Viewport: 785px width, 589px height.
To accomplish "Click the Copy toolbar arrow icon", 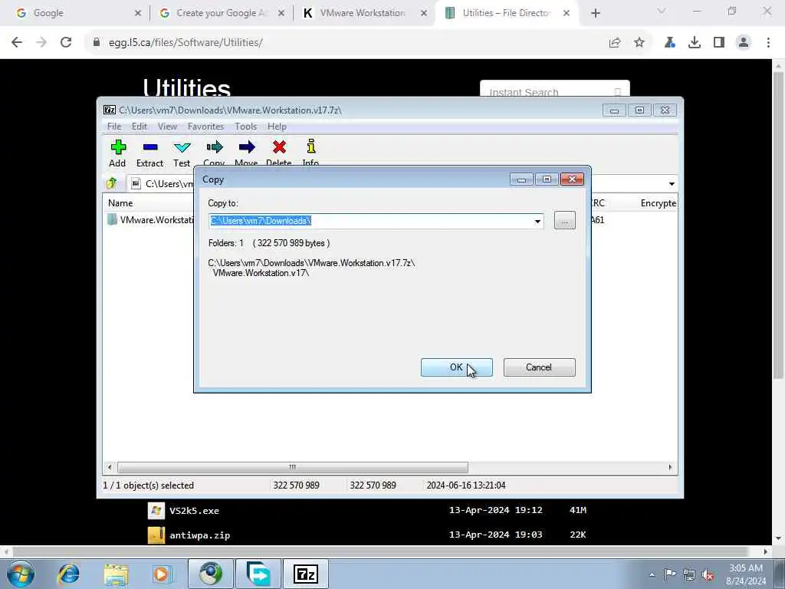I will (215, 147).
